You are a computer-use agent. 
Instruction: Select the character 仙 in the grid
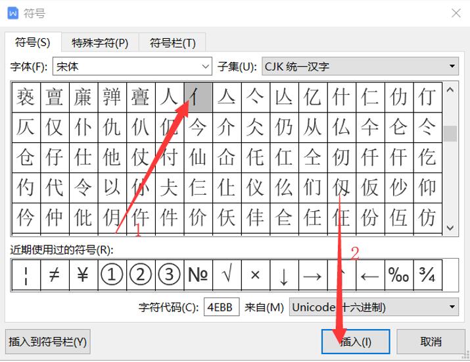point(198,157)
